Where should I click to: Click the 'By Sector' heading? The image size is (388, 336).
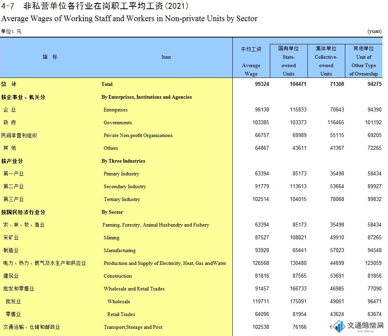[x=112, y=212]
